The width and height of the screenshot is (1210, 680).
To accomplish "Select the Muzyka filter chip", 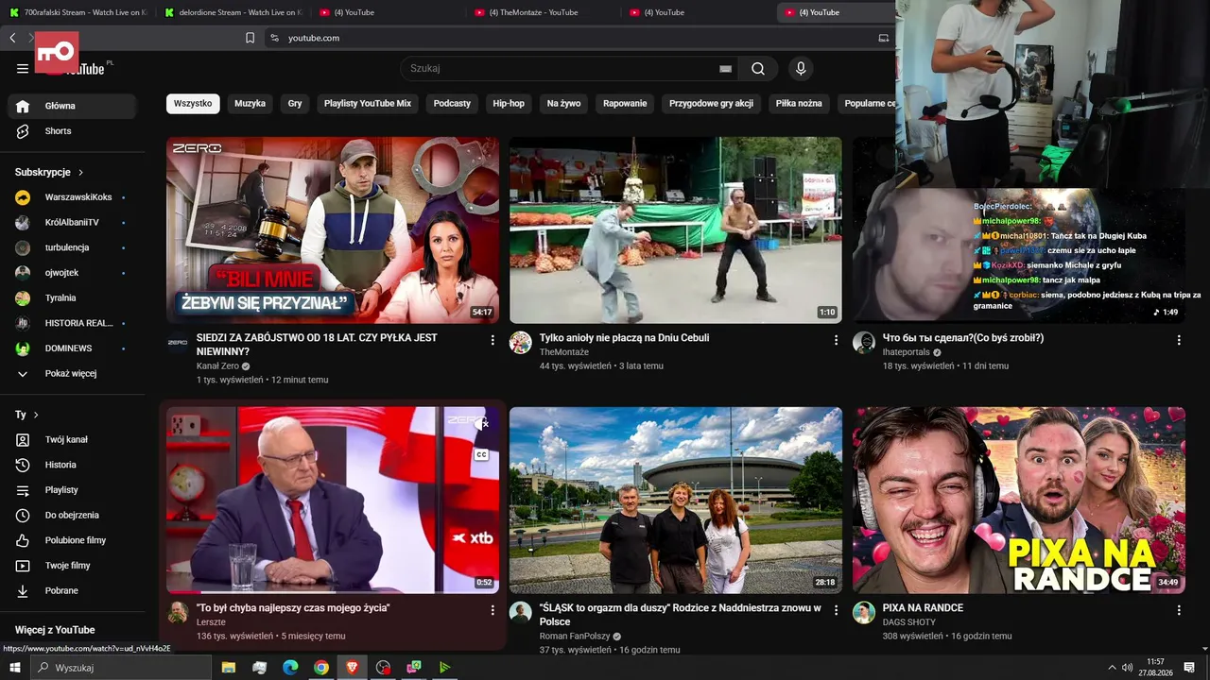I will [251, 104].
